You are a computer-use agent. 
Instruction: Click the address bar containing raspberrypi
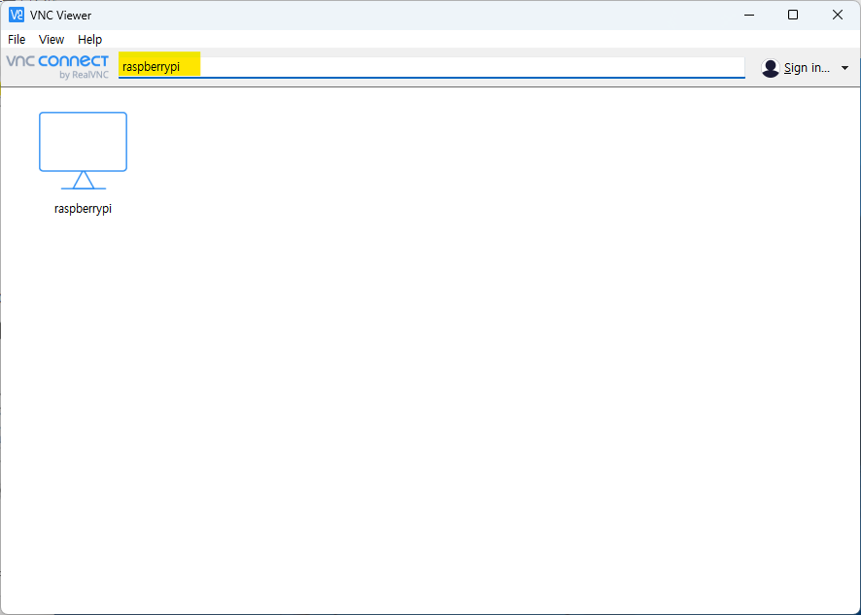[431, 67]
